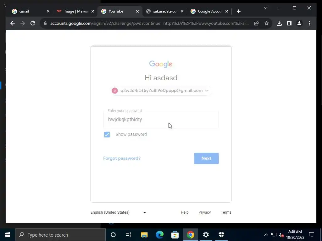Image resolution: width=322 pixels, height=241 pixels.
Task: Open the tab search chevron
Action: pyautogui.click(x=265, y=8)
